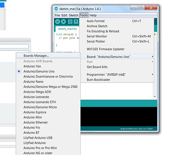The image size is (174, 155).
Task: Close the open Tools menu
Action: [x=84, y=15]
